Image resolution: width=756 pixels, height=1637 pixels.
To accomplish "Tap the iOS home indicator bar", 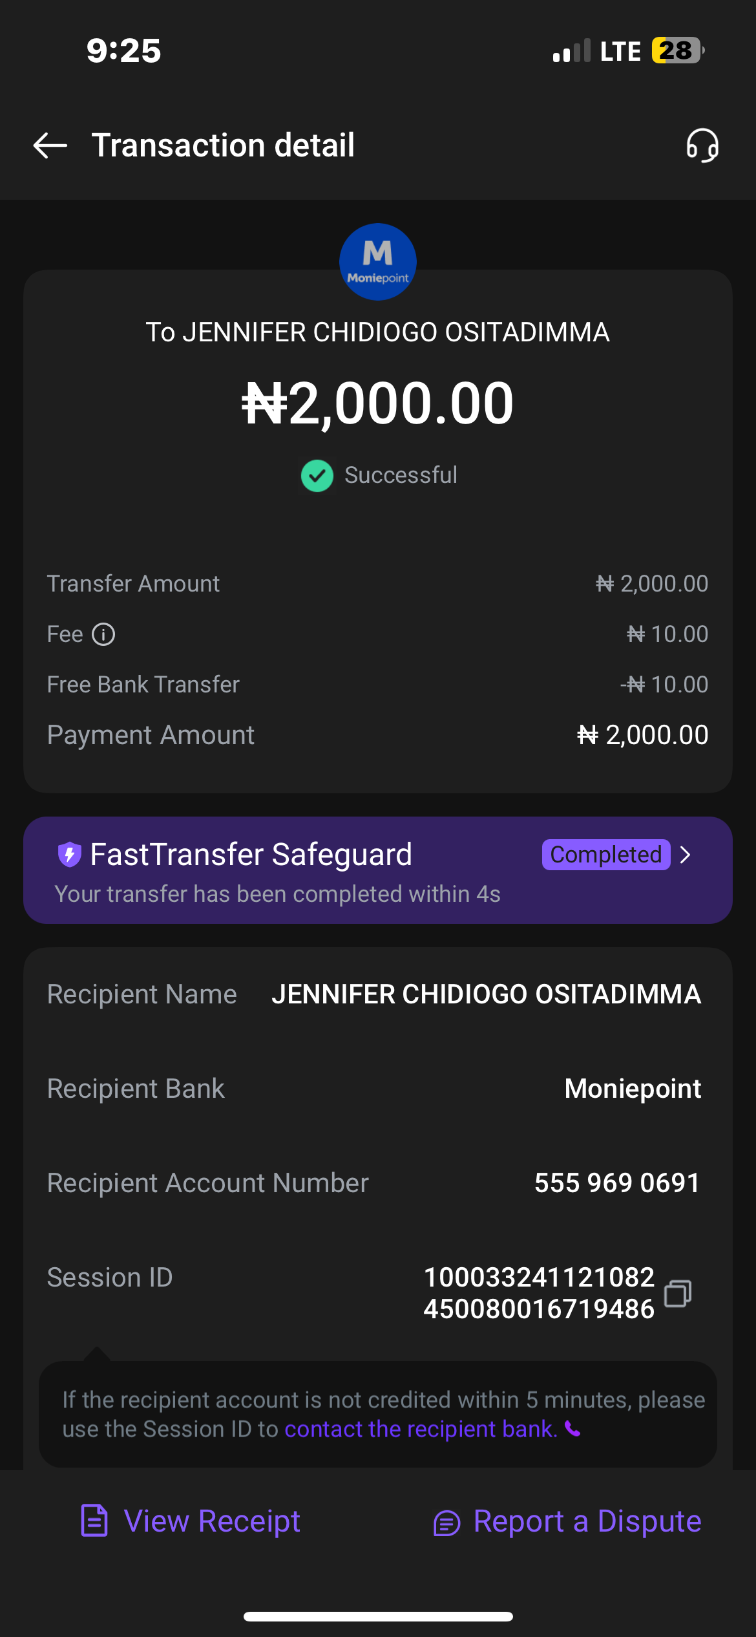I will coord(378,1616).
